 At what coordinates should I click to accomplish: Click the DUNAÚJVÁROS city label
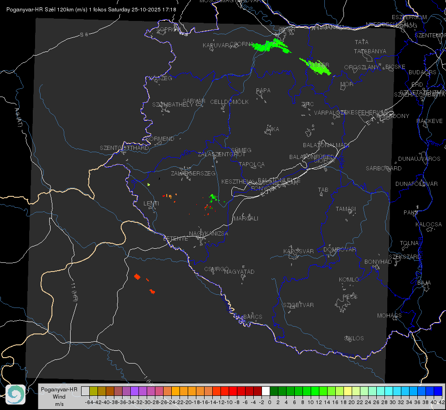[419, 159]
